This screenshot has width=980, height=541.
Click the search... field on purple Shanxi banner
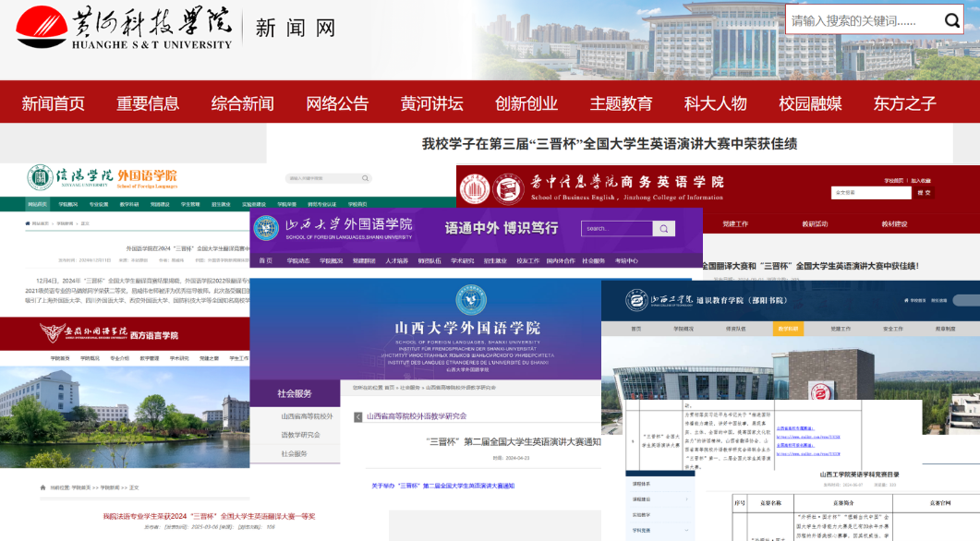(617, 229)
